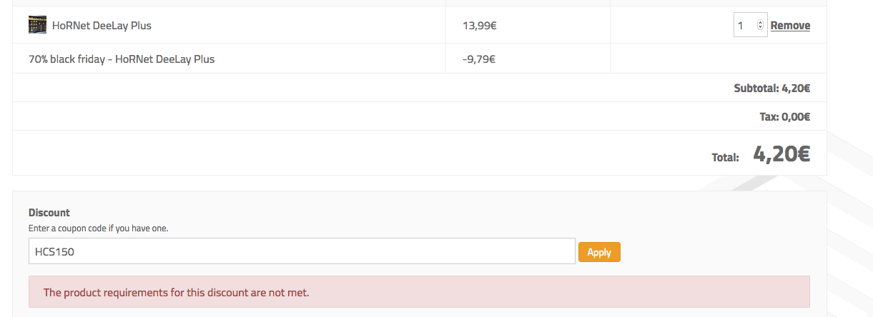Click the 13,99€ item price

[x=480, y=26]
